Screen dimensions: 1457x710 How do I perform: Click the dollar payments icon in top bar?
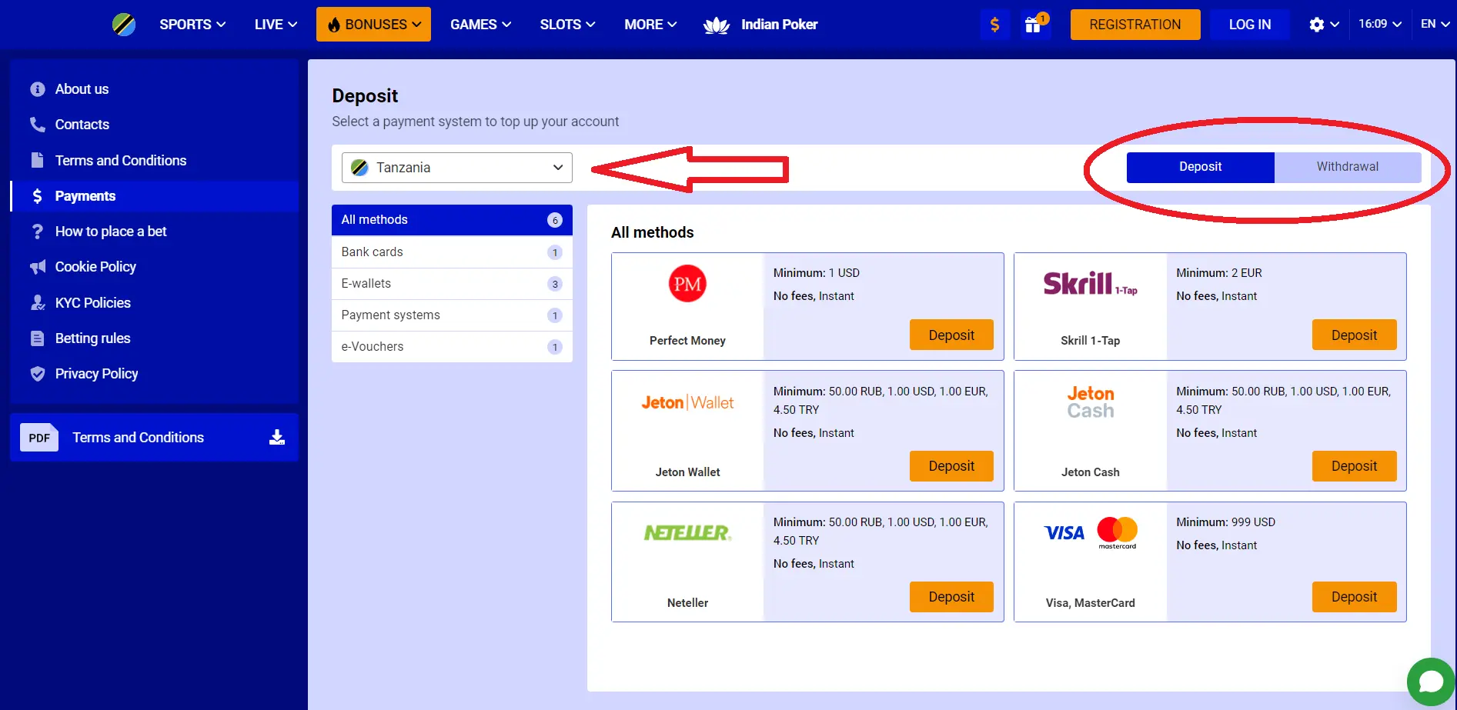(994, 24)
